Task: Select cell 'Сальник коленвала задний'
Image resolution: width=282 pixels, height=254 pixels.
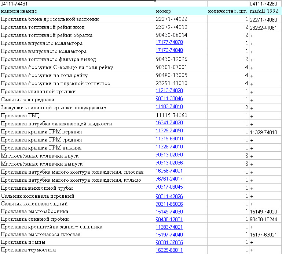Action: coord(77,204)
